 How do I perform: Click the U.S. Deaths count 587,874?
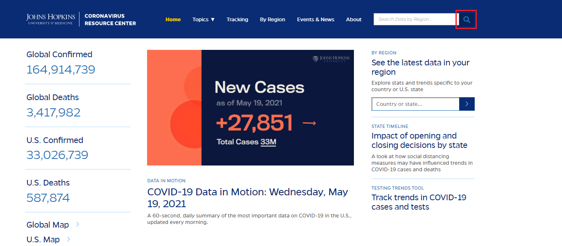[48, 198]
